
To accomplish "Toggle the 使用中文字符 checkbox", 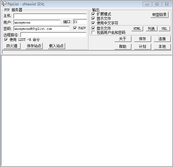I will pos(93,23).
